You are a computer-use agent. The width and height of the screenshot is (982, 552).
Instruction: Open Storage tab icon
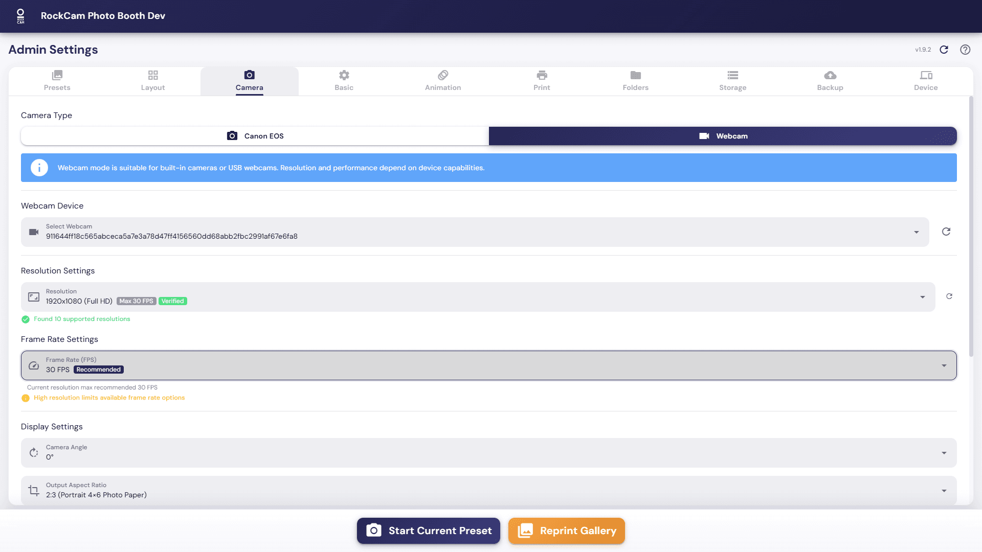pyautogui.click(x=732, y=76)
